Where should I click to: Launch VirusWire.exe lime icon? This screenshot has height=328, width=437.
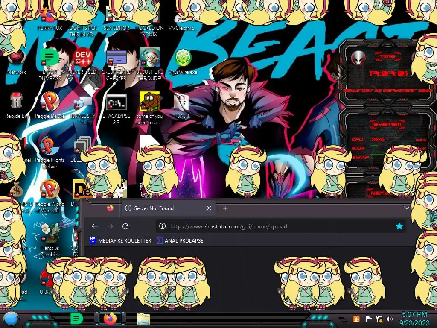coord(183,62)
